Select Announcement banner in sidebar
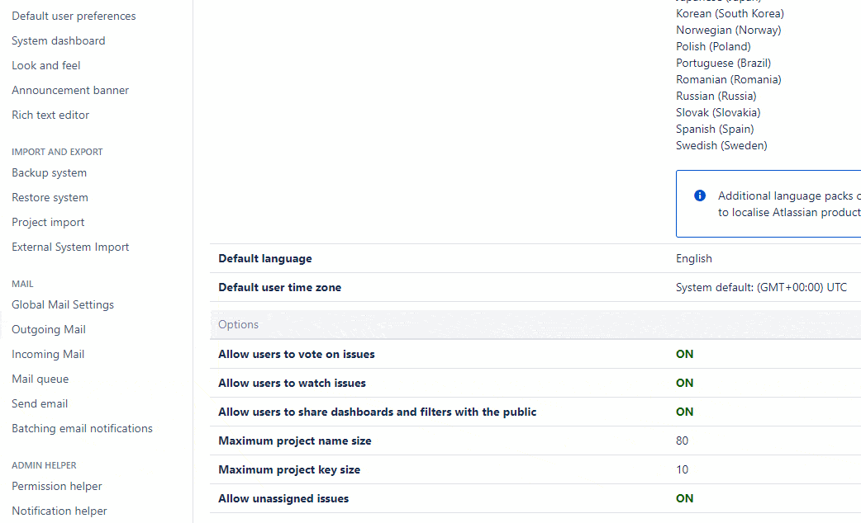 point(70,90)
